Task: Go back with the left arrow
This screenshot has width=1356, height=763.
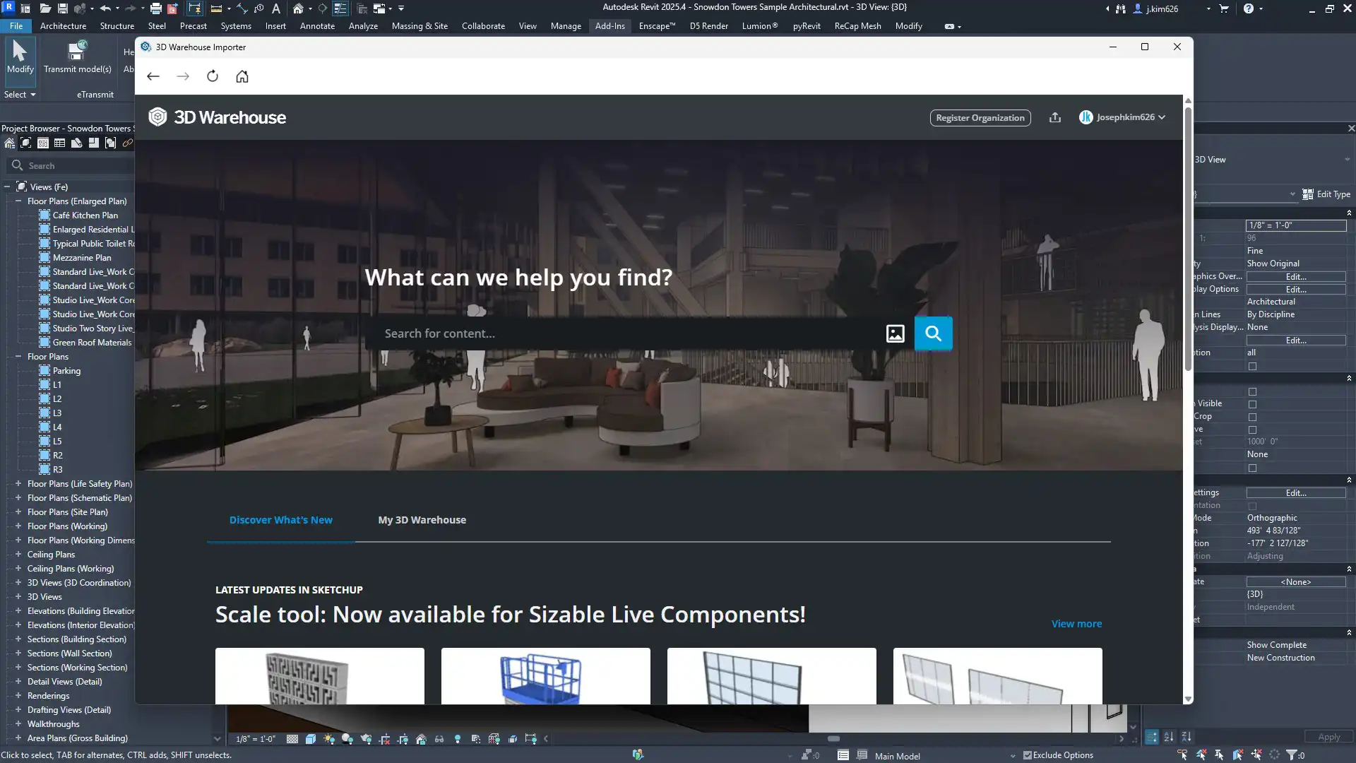Action: pyautogui.click(x=153, y=76)
